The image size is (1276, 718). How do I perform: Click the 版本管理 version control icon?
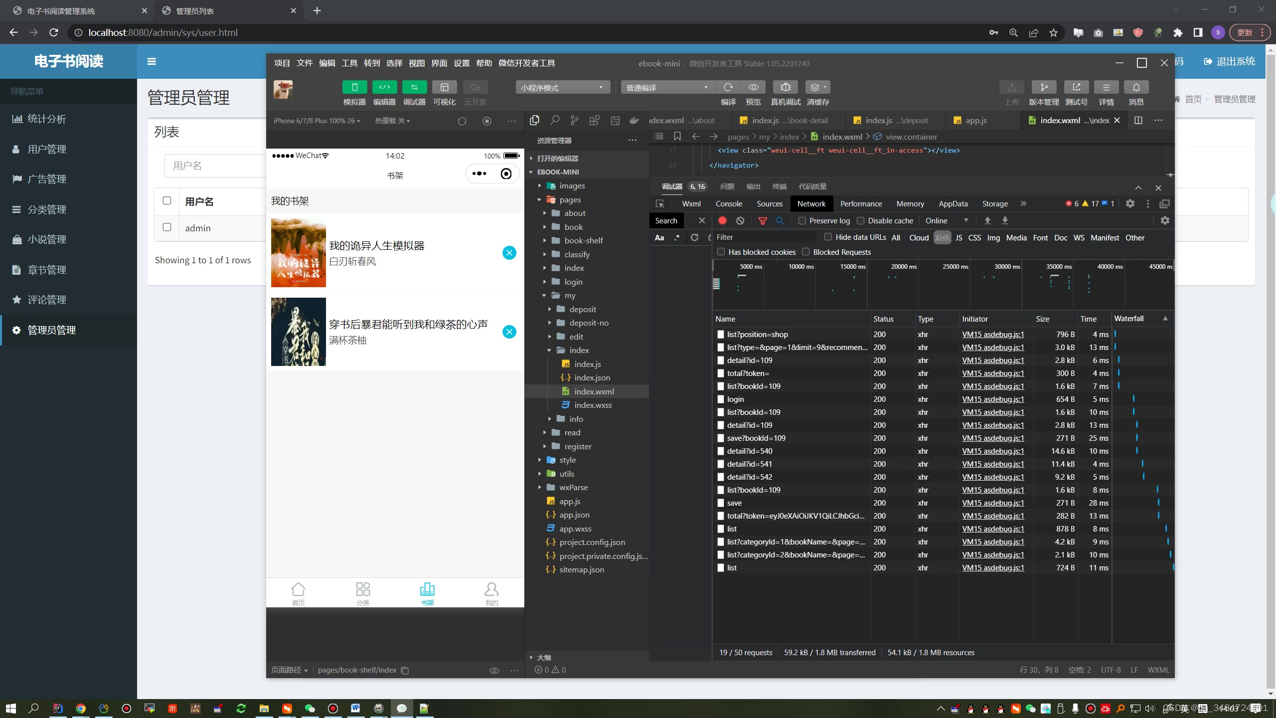[1044, 87]
